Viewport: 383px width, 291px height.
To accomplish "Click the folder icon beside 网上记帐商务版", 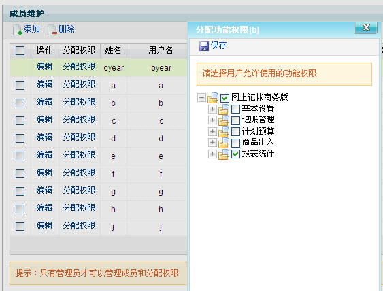I will [213, 98].
